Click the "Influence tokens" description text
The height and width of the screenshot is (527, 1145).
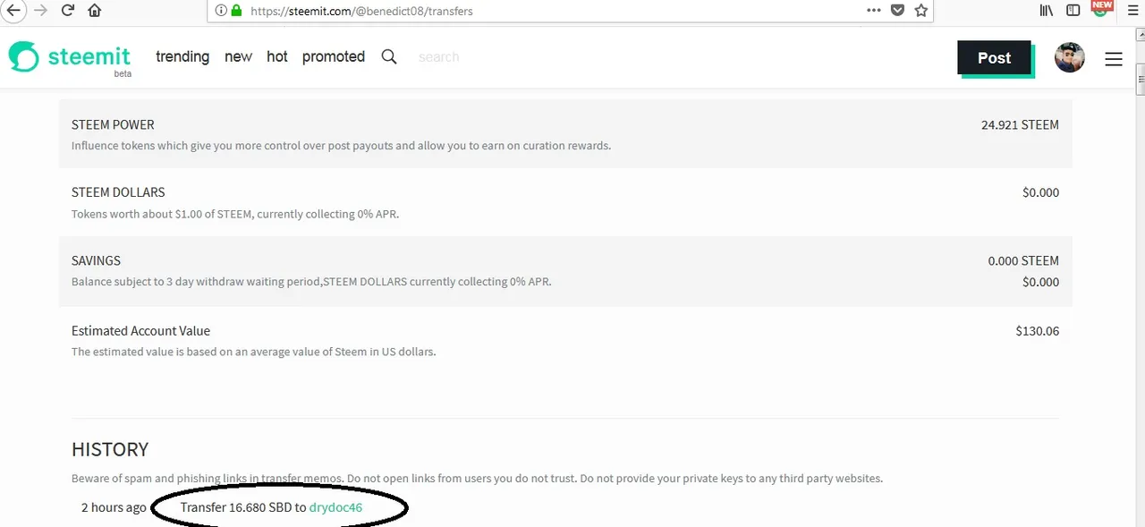(x=341, y=146)
